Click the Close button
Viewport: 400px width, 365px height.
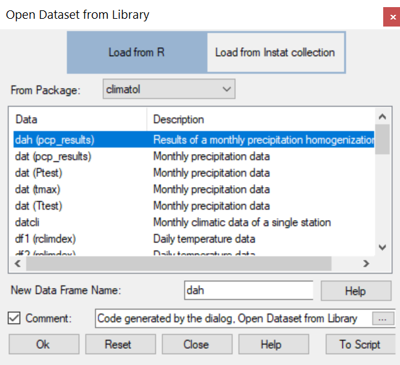197,344
